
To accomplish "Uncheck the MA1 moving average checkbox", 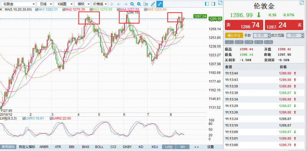I will [x=37, y=9].
